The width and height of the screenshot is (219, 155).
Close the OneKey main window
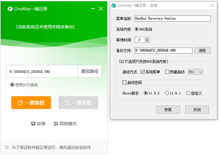(101, 9)
